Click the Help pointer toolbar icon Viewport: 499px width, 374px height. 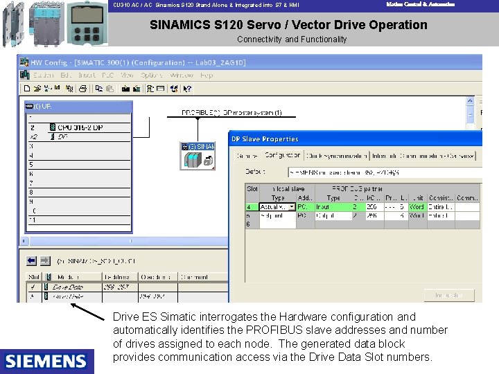[187, 89]
